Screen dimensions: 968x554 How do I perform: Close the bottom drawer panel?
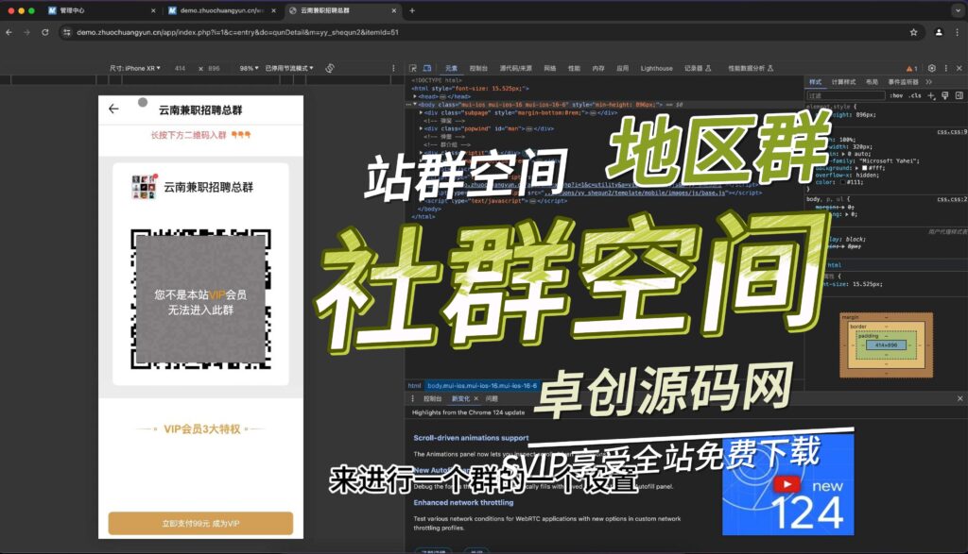click(960, 398)
